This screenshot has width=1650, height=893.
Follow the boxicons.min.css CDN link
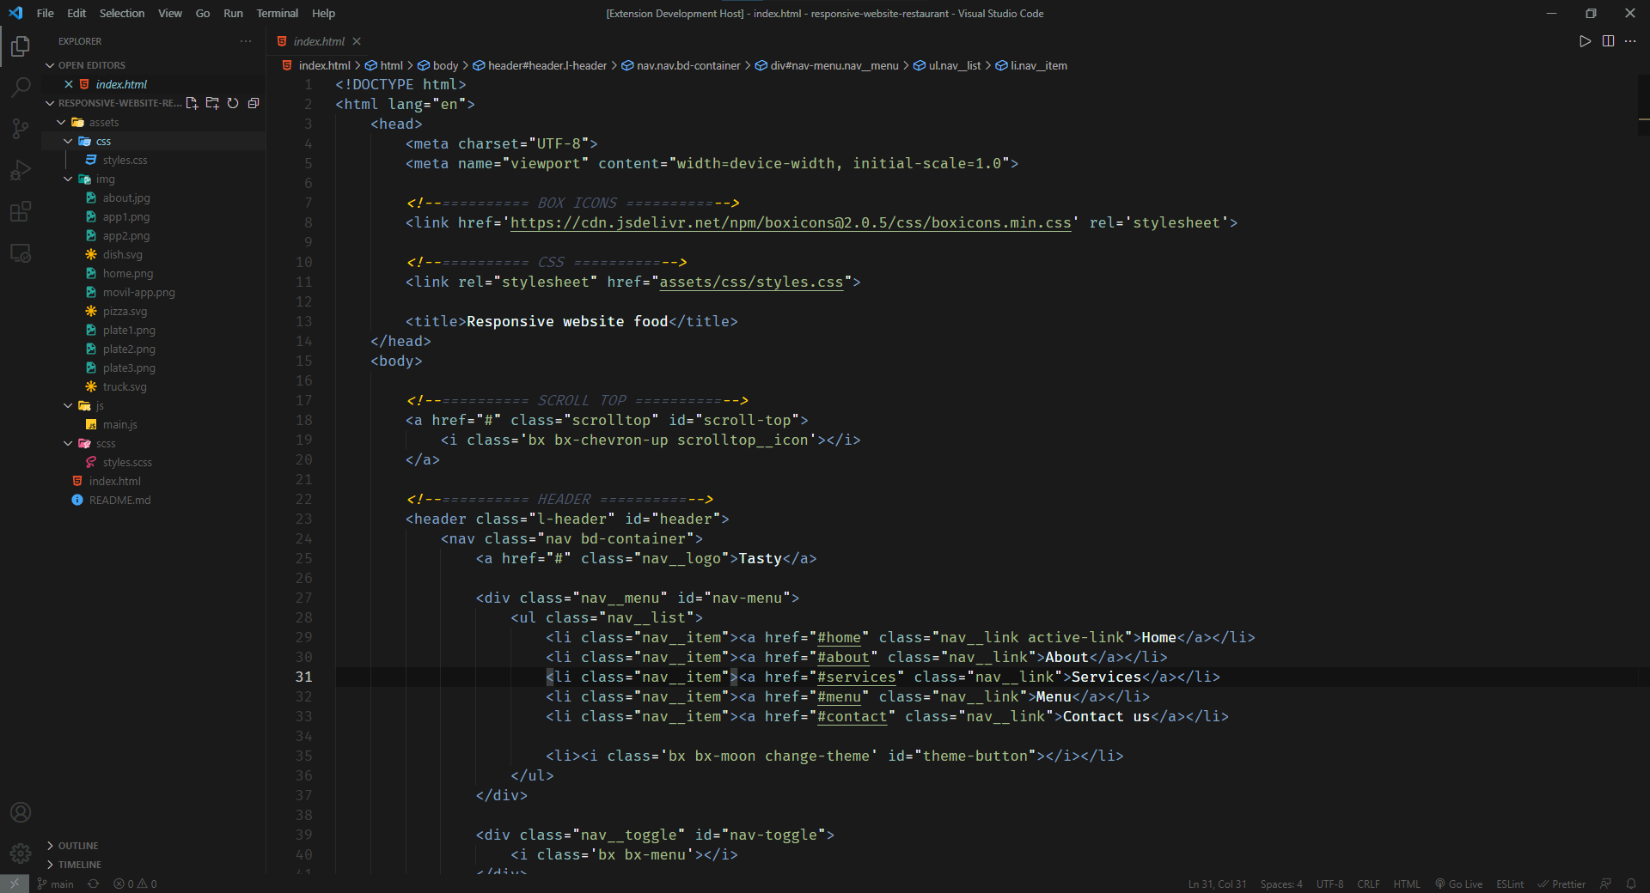click(x=791, y=223)
